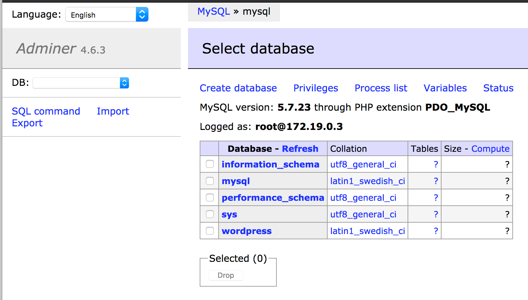Click the tables count ? for mysql
The image size is (528, 300).
[x=436, y=181]
